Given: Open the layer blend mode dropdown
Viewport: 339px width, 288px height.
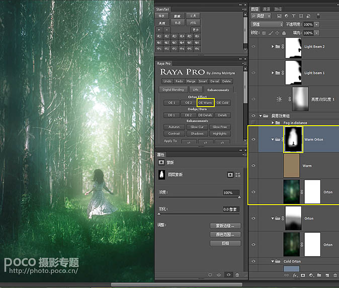Looking at the screenshot, I should coord(267,25).
